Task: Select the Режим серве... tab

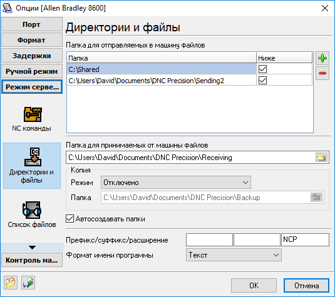Action: (32, 87)
